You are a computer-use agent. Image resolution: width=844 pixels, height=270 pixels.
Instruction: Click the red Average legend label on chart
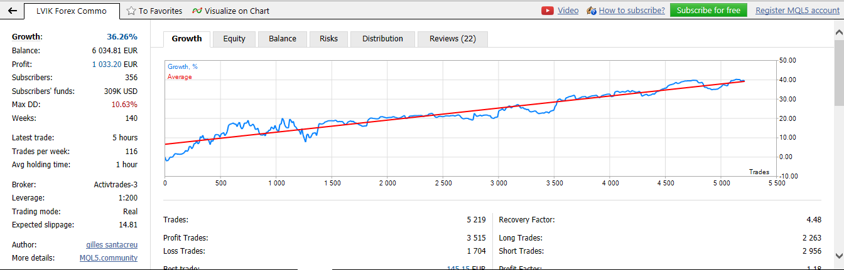click(180, 77)
